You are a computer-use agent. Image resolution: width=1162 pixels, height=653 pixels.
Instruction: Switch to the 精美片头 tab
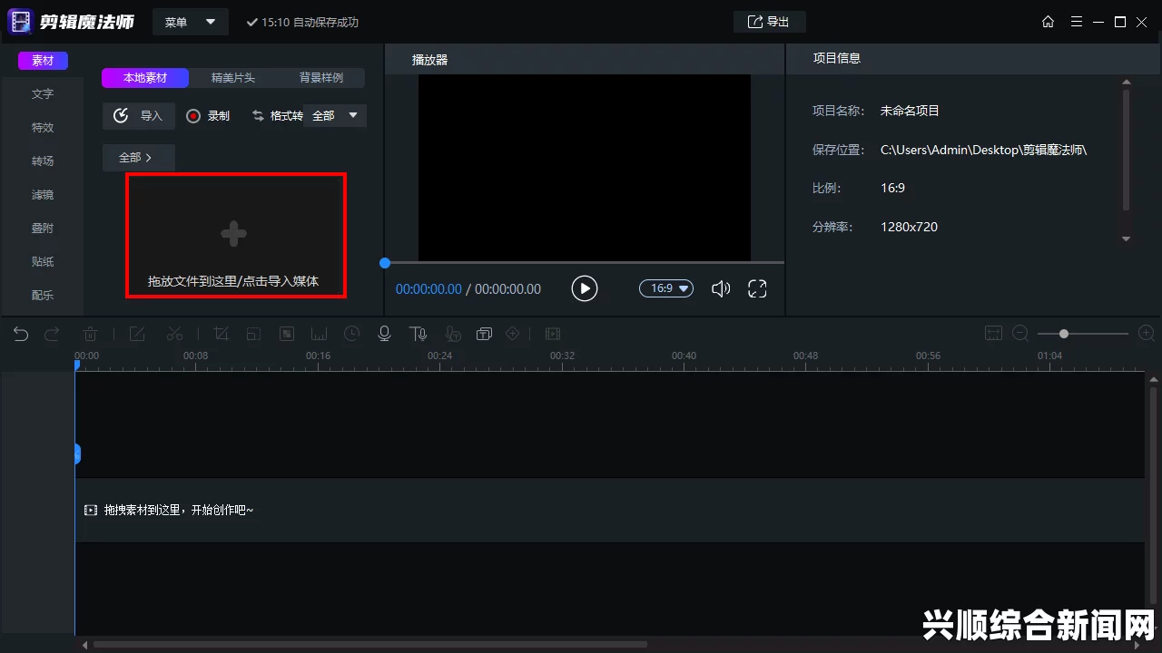(x=233, y=78)
